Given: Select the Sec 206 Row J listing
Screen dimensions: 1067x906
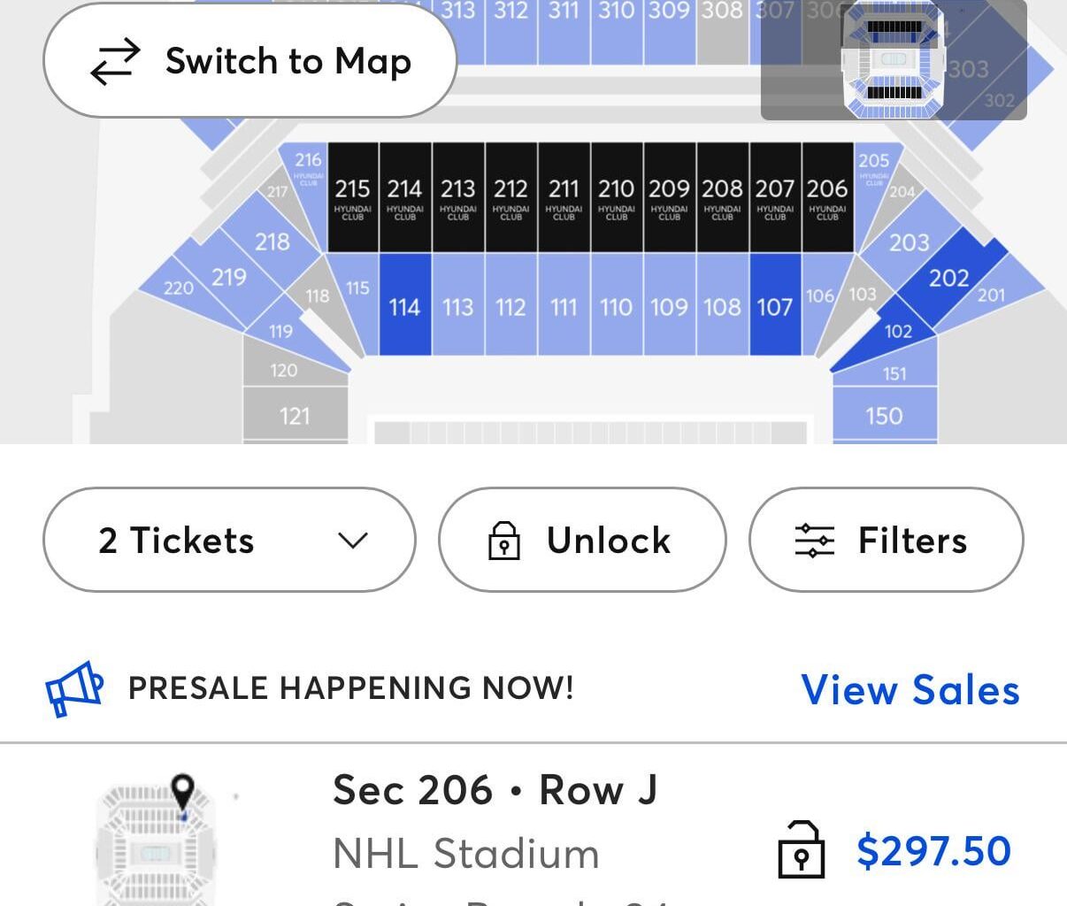Looking at the screenshot, I should pyautogui.click(x=495, y=790).
